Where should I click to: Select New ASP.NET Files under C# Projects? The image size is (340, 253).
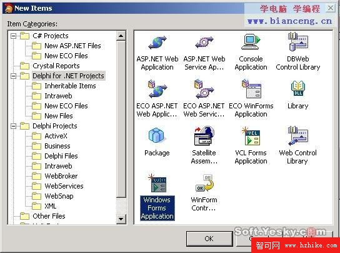[x=72, y=46]
